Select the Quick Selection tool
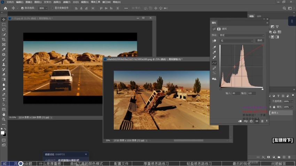The image size is (296, 166). (3, 35)
